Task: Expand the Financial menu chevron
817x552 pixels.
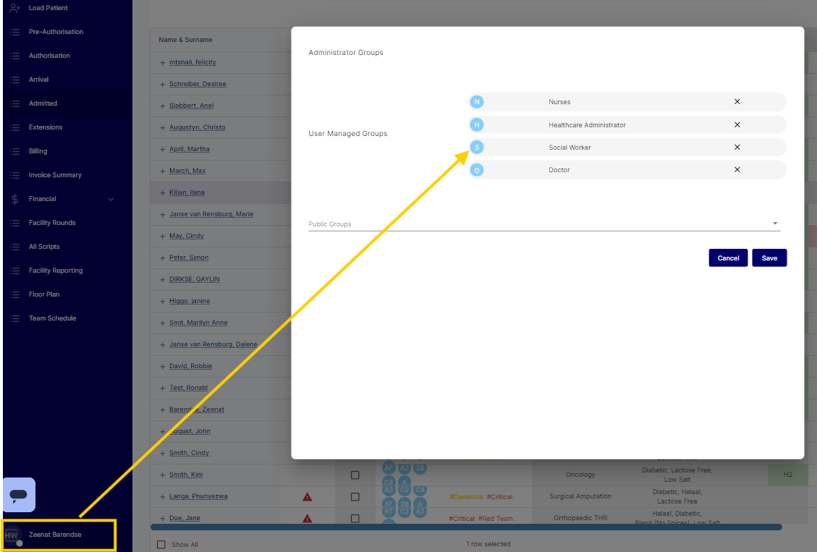Action: [x=111, y=199]
